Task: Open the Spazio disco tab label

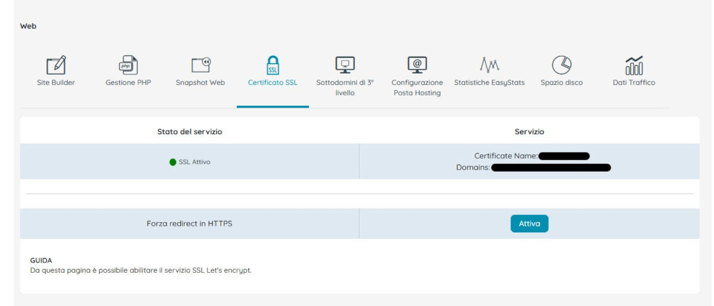Action: pyautogui.click(x=562, y=83)
